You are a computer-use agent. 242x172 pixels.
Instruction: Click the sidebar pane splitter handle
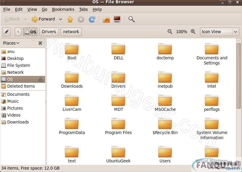pos(46,102)
